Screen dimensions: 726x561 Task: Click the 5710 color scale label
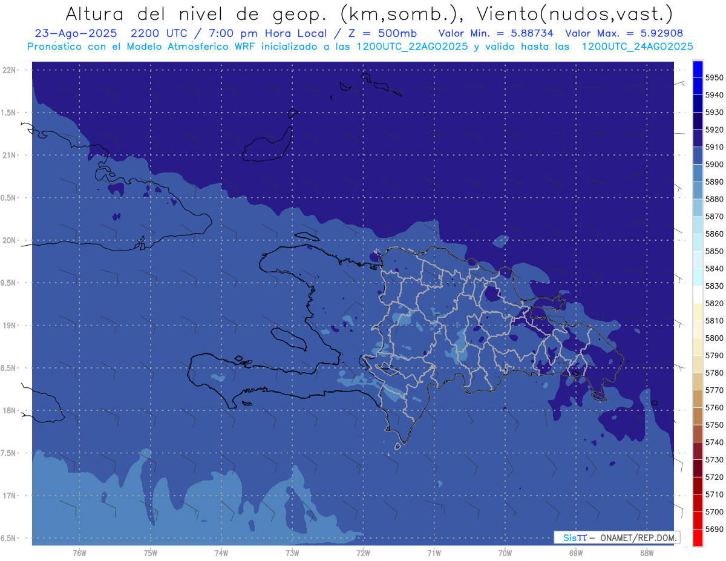[715, 494]
